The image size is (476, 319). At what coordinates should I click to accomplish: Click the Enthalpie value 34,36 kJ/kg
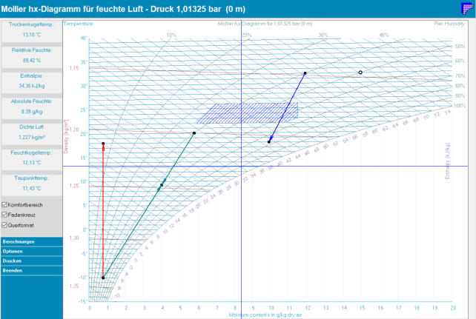[x=31, y=87]
